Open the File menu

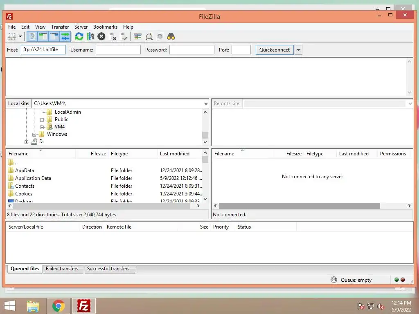pyautogui.click(x=12, y=27)
